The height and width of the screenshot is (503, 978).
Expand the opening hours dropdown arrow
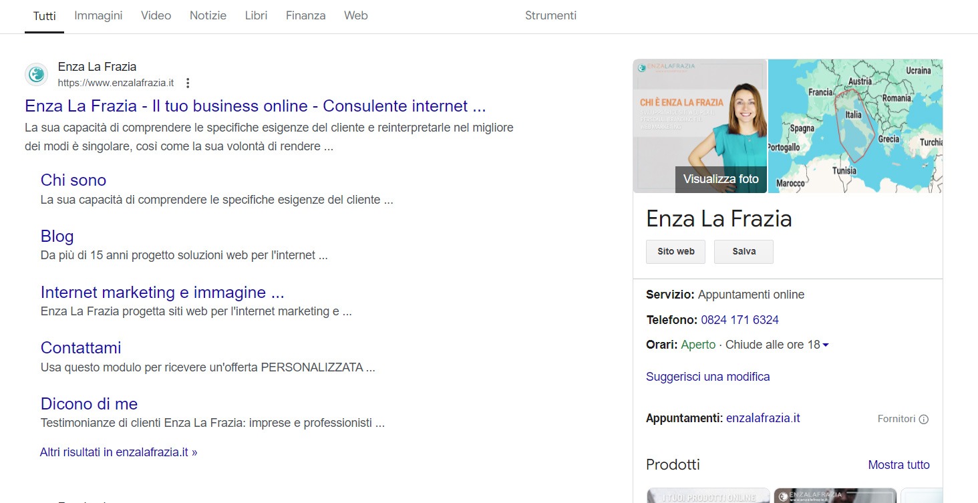point(826,345)
